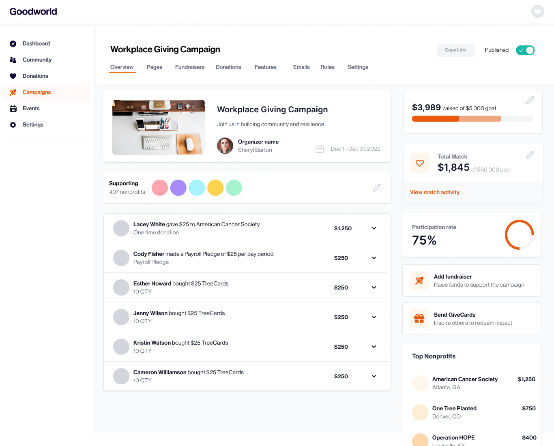Viewport: 554px width, 446px height.
Task: Open Events via the calendar sidebar icon
Action: [x=13, y=108]
